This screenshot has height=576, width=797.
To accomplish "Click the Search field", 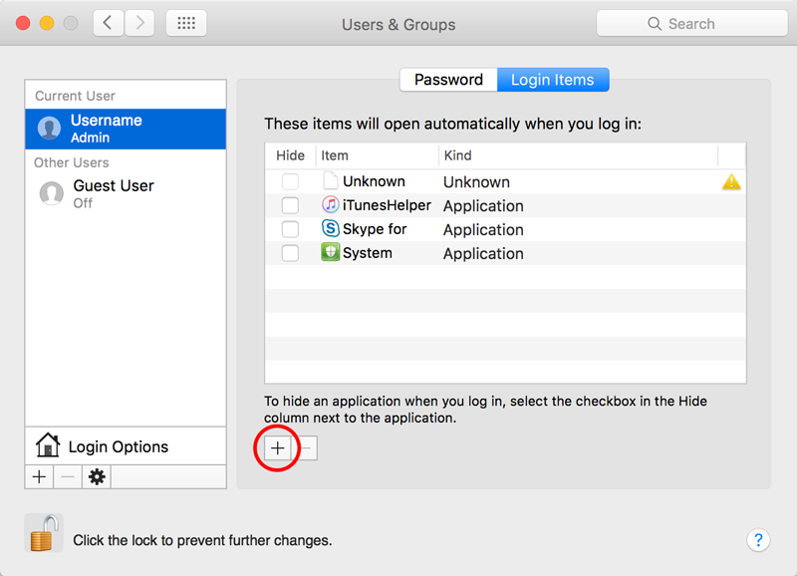I will pos(690,23).
